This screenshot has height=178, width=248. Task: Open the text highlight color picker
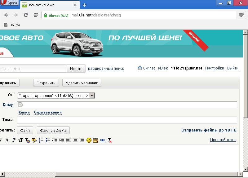pyautogui.click(x=34, y=140)
